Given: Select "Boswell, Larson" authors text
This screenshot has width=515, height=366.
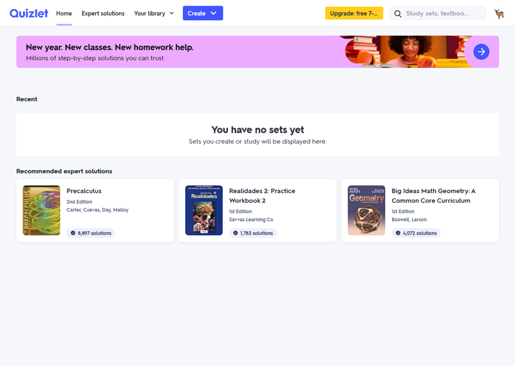Looking at the screenshot, I should click(x=409, y=219).
